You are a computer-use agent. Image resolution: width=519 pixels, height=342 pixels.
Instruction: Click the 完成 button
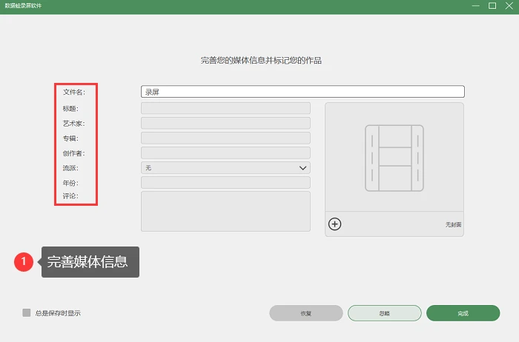pyautogui.click(x=463, y=313)
